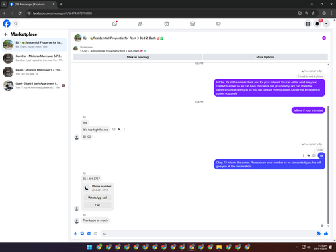Viewport: 336px width, 252px height.
Task: Record a voice clip with microphone icon
Action: coord(75,234)
